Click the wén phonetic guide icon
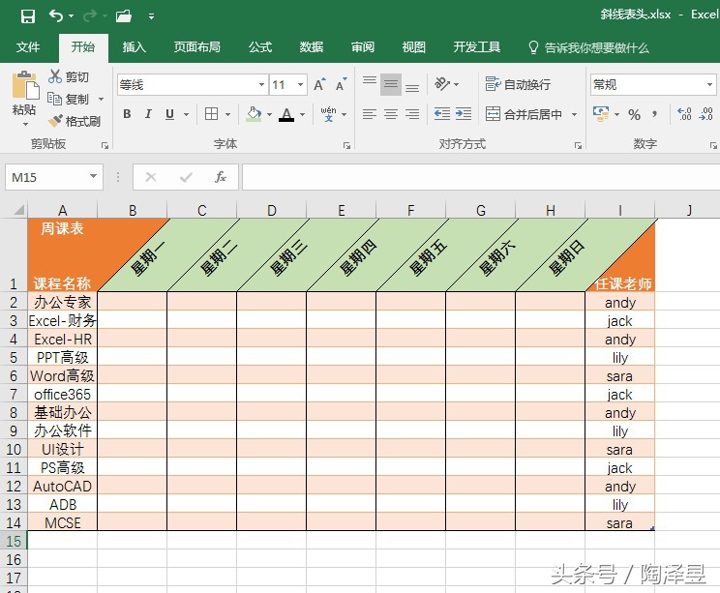Viewport: 720px width, 593px height. (329, 114)
